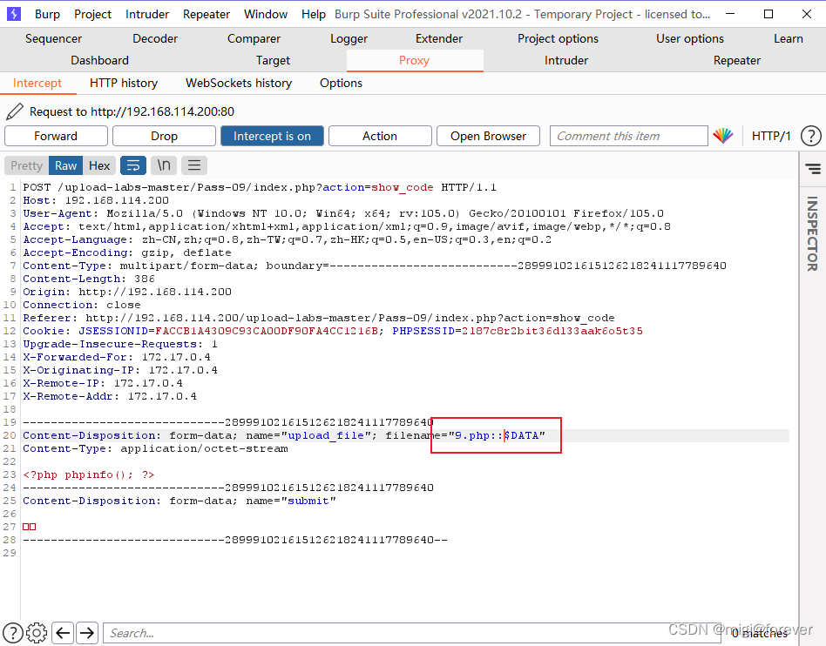Switch to the Dashboard tab
This screenshot has width=826, height=646.
[99, 61]
